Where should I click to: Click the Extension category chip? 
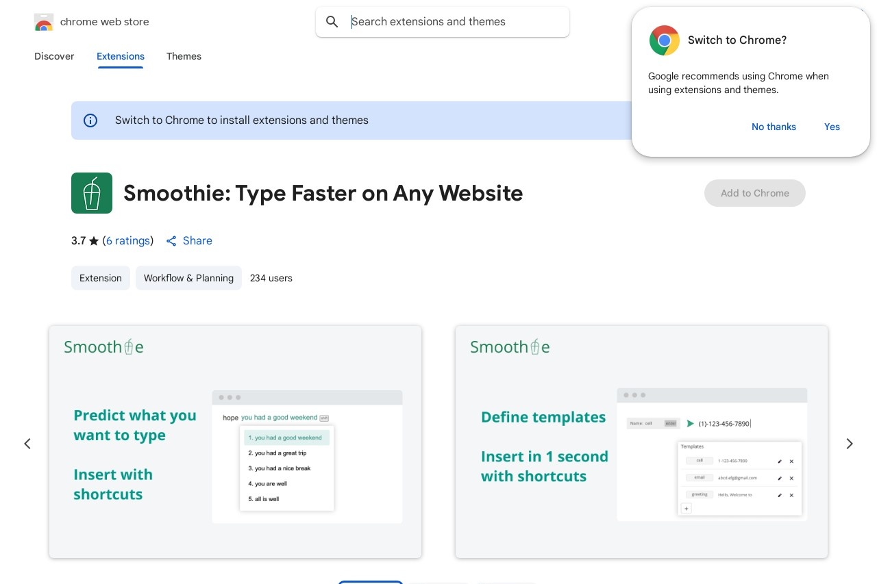coord(101,278)
